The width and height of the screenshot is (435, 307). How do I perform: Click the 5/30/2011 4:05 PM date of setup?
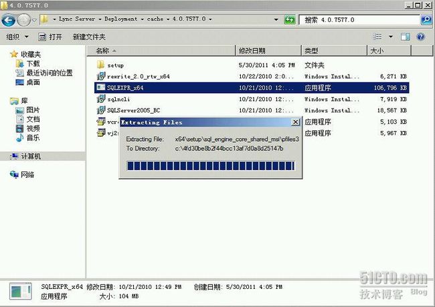tap(266, 65)
